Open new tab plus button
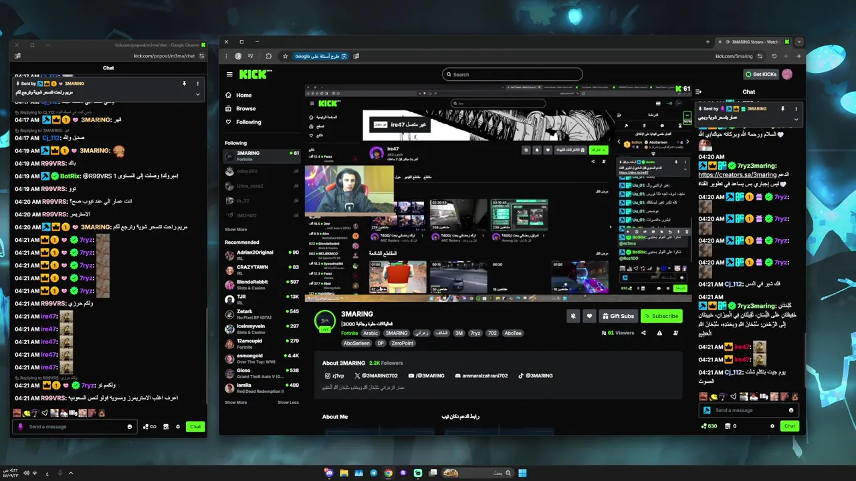This screenshot has width=856, height=481. click(708, 42)
